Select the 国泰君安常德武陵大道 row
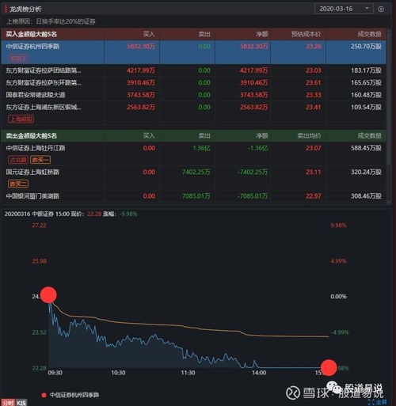The image size is (396, 406). 193,95
